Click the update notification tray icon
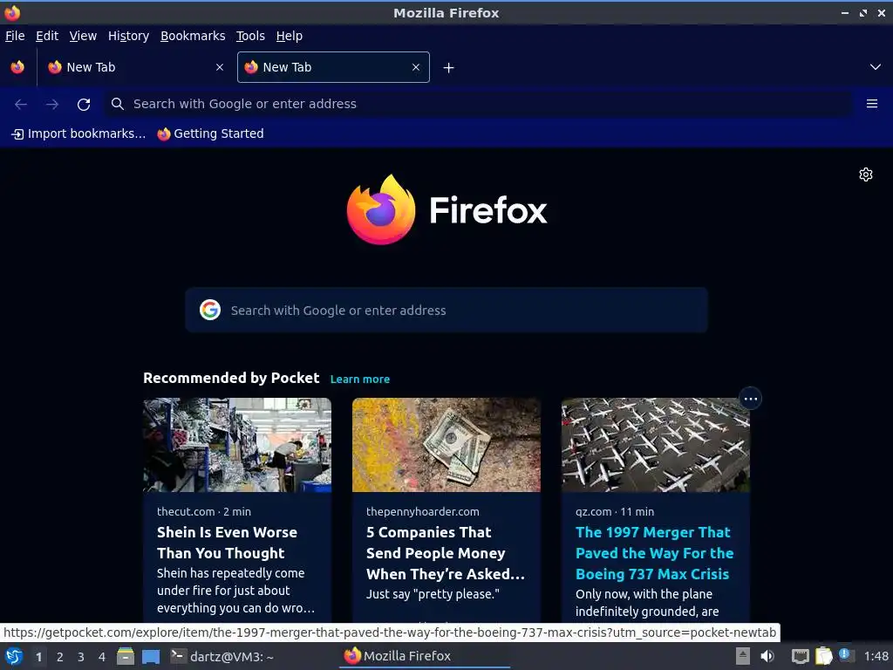Image resolution: width=893 pixels, height=670 pixels. point(844,654)
